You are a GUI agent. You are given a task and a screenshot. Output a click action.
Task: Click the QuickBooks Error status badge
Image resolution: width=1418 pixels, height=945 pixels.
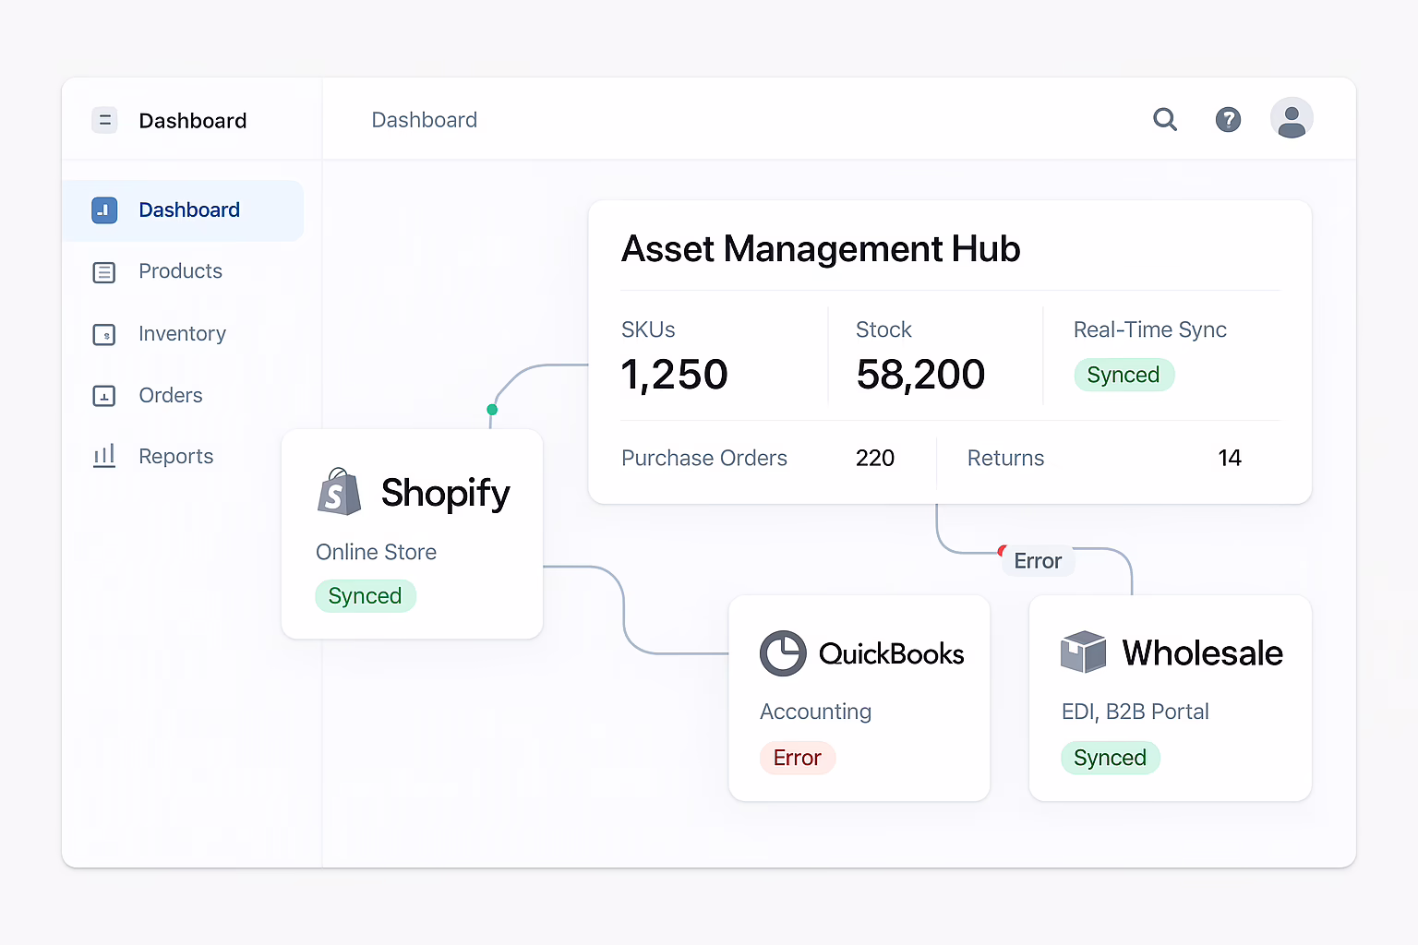click(x=797, y=758)
